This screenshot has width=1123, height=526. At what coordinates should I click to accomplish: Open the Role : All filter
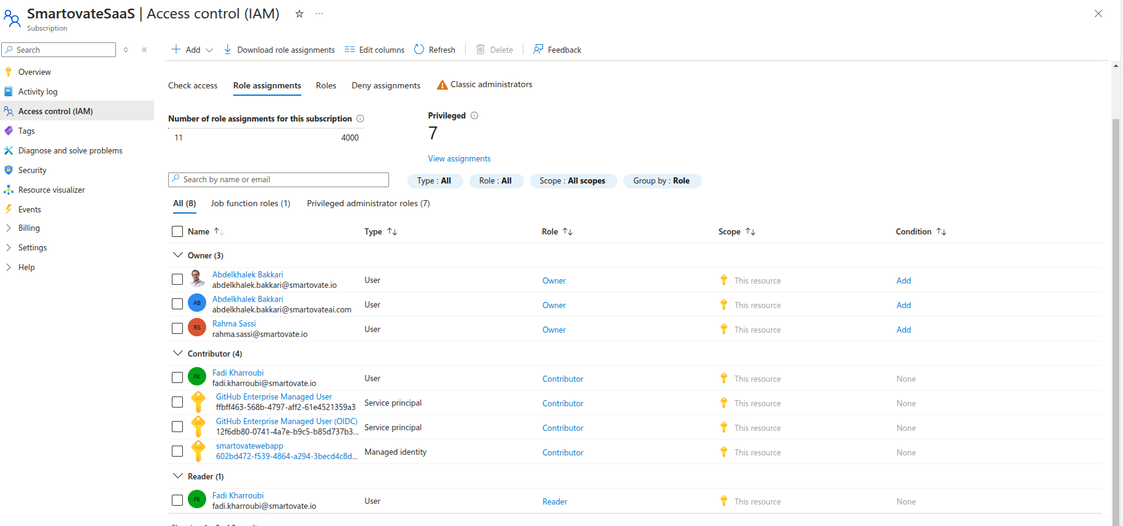496,180
